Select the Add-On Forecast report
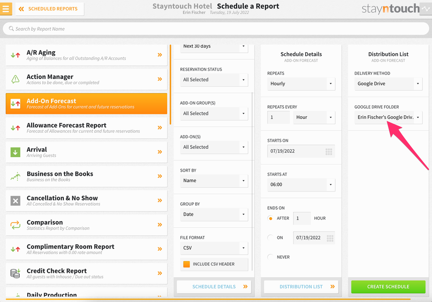Viewport: 432px width, 302px height. click(x=86, y=103)
